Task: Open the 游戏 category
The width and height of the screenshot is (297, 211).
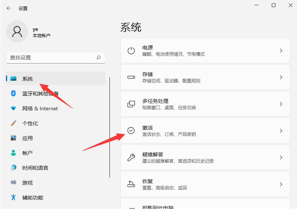Action: pos(28,183)
